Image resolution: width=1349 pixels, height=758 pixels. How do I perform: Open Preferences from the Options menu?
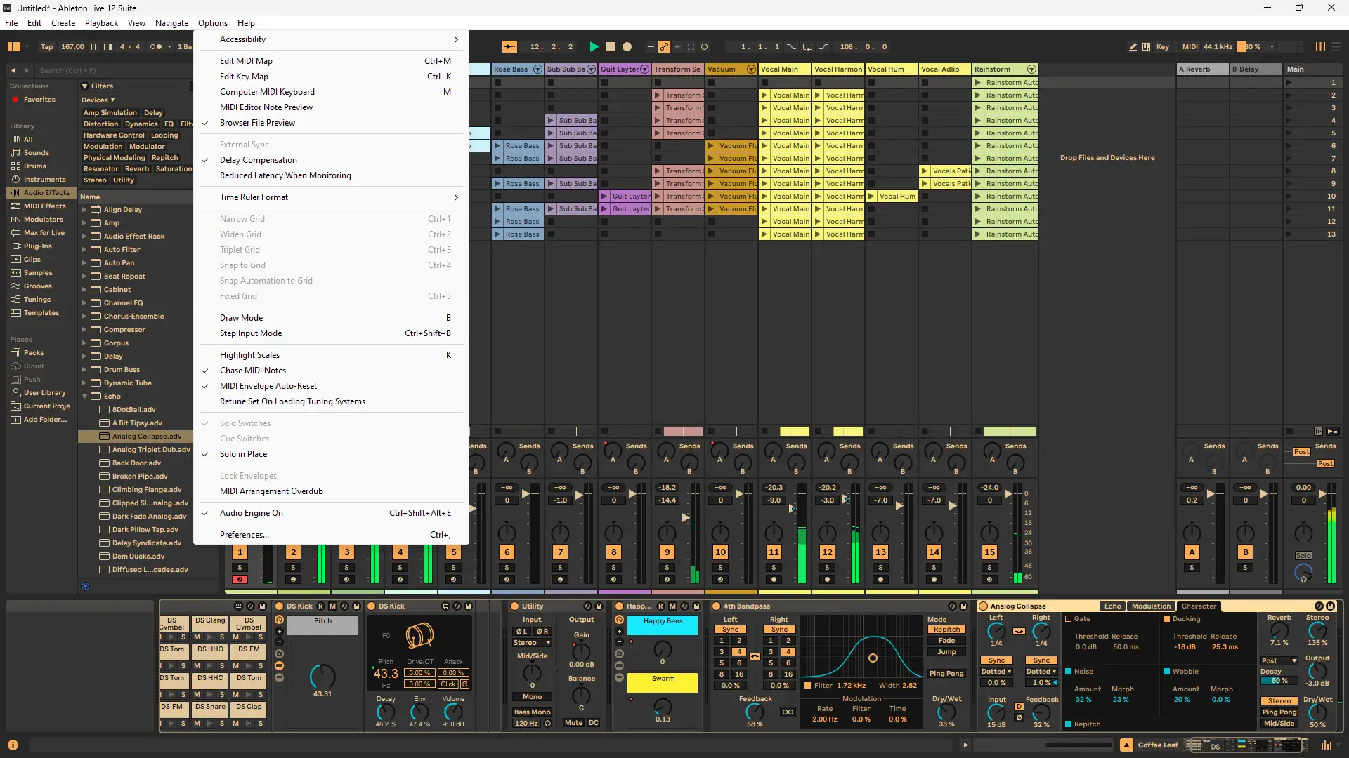pyautogui.click(x=244, y=535)
